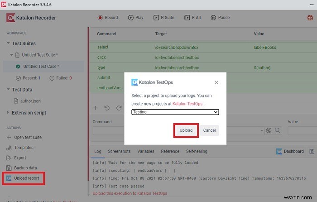This screenshot has height=202, width=317.
Task: Switch to the Log tab
Action: point(98,151)
